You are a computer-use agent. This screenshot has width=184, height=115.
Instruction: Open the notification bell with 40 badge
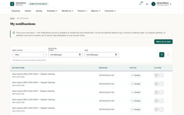coord(140,4)
